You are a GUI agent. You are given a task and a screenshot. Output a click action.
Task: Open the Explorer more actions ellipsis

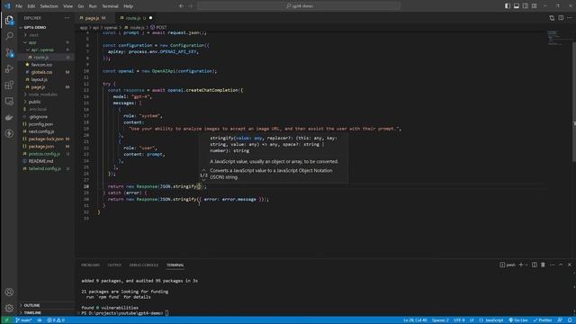tap(67, 18)
